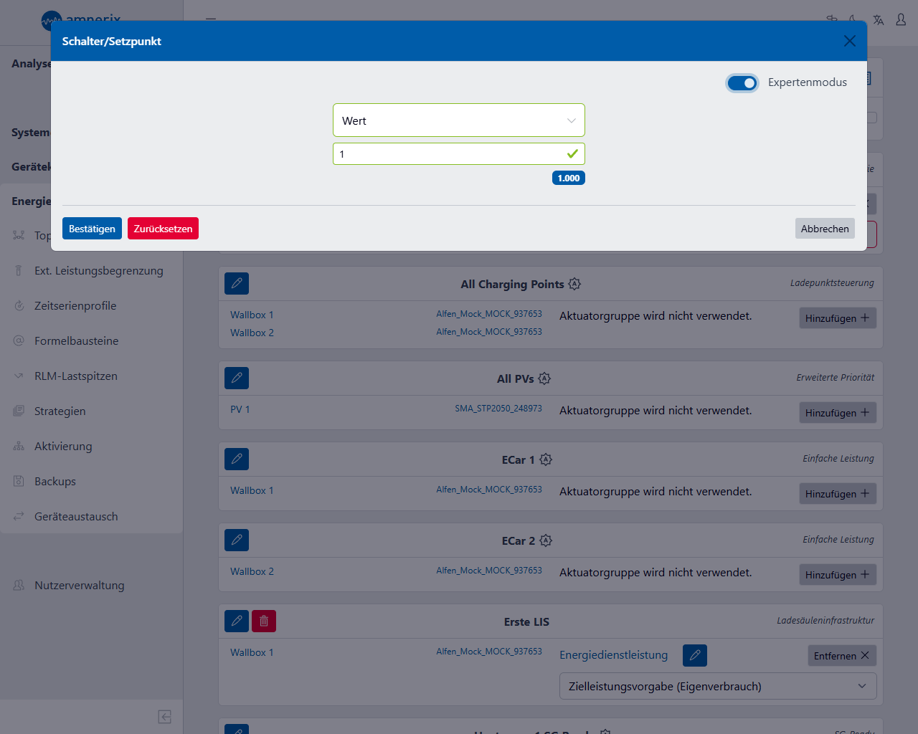Edit the ECar 1 group

[x=237, y=459]
